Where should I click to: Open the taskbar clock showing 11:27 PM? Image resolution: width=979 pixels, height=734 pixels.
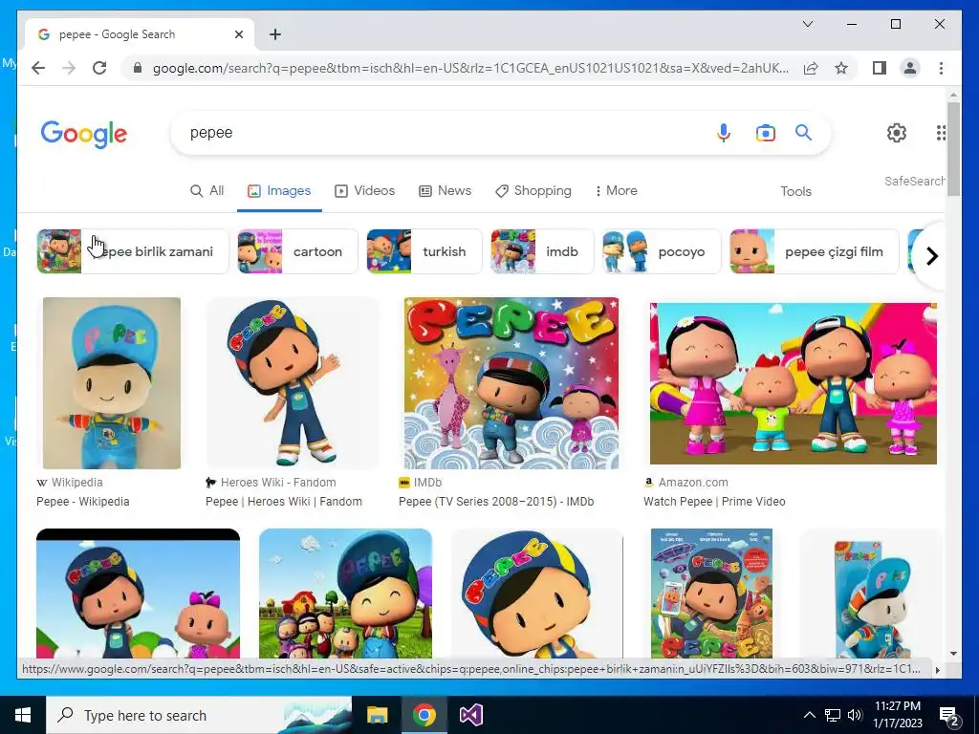tap(897, 715)
